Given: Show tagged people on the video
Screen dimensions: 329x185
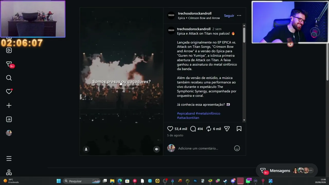Looking at the screenshot, I should (86, 149).
